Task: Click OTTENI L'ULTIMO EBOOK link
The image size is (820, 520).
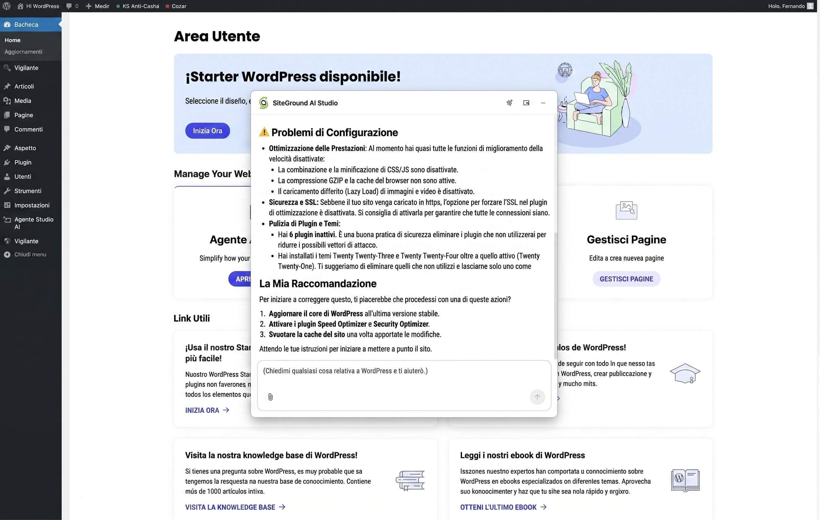Action: 503,507
